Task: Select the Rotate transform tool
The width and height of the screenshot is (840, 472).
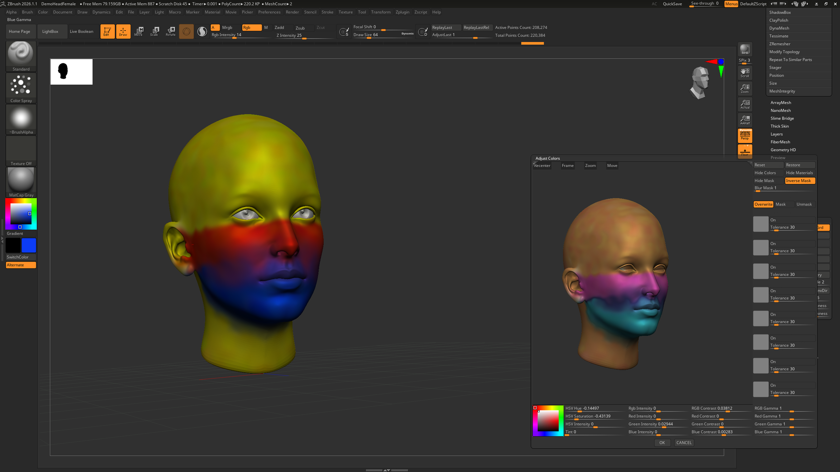Action: [x=170, y=31]
